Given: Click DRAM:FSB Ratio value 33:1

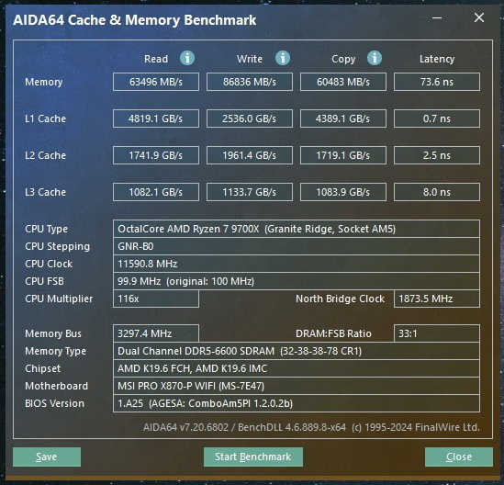Looking at the screenshot, I should coord(437,333).
